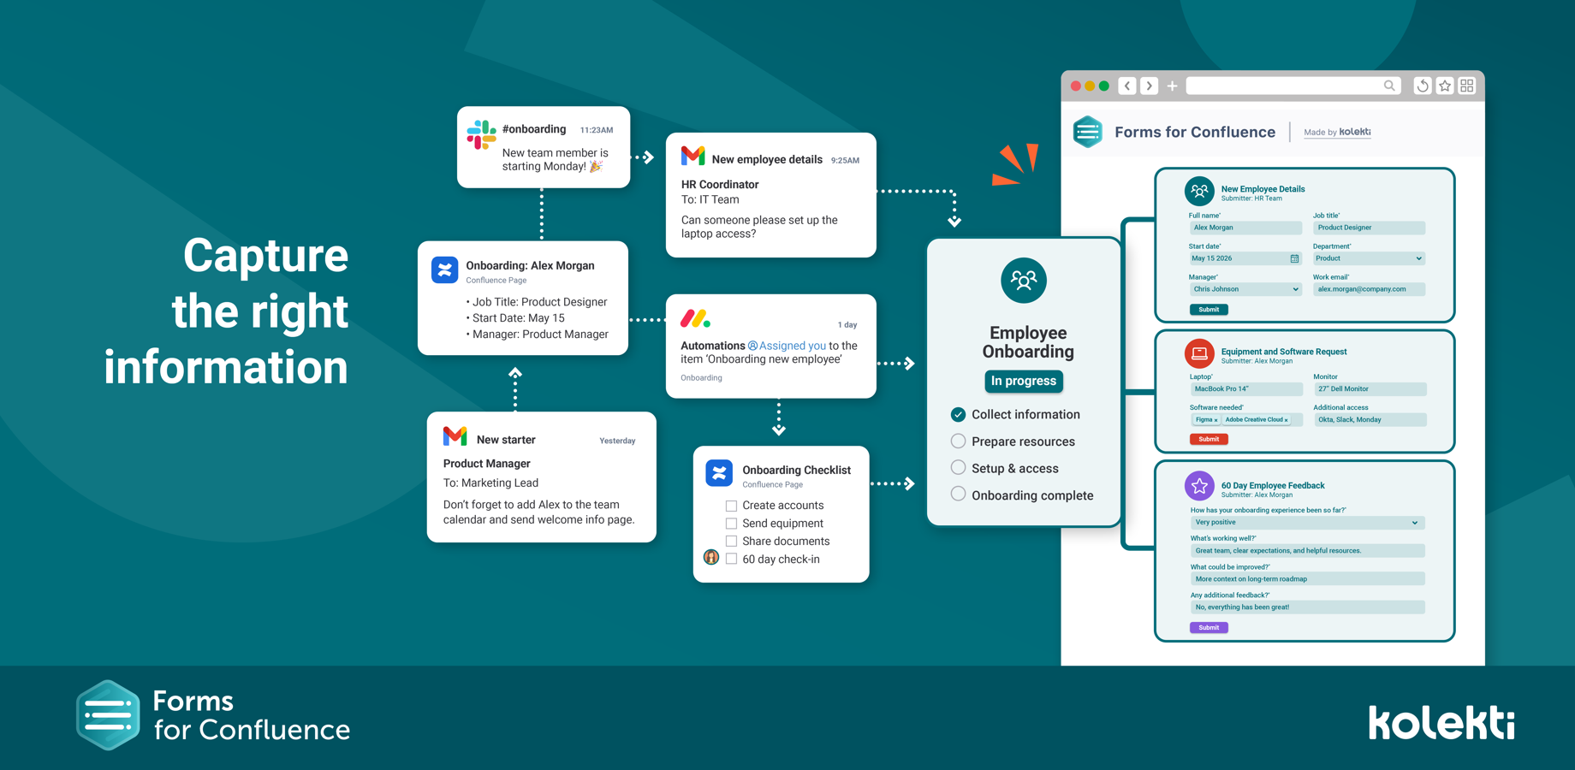Click the purple star 60 Day Feedback icon
1575x770 pixels.
(1199, 487)
